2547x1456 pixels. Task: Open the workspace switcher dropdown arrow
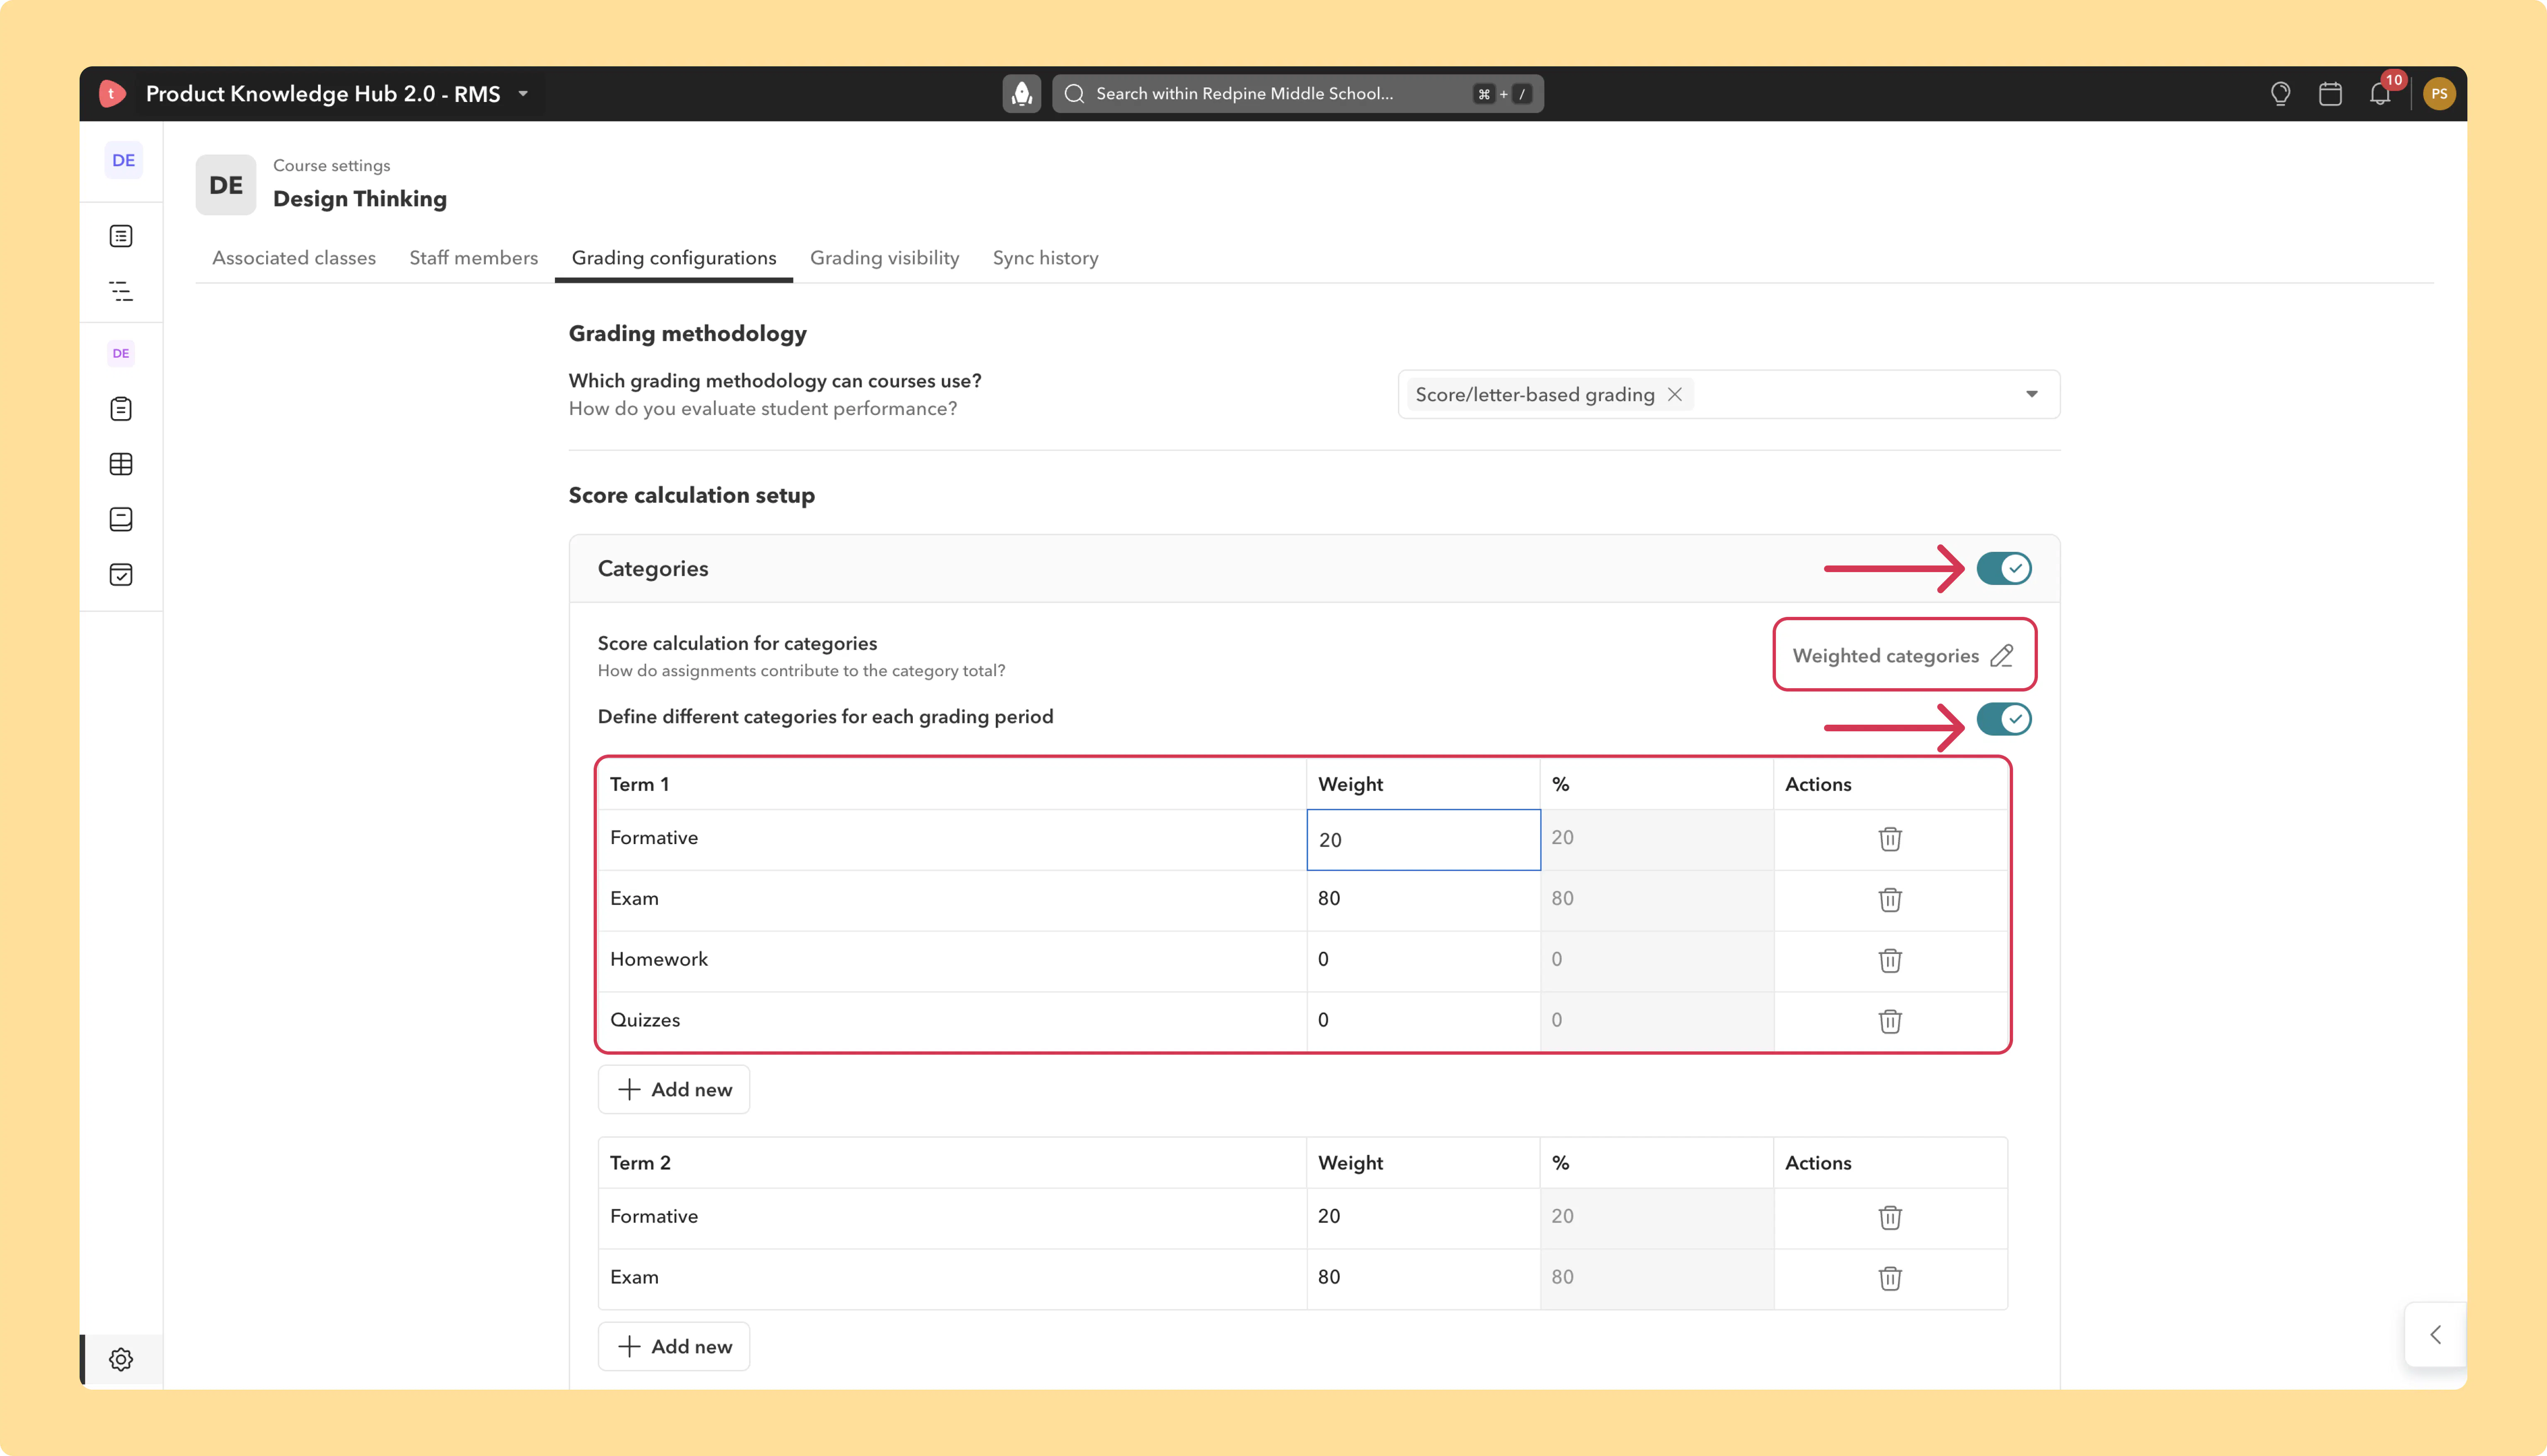point(523,94)
